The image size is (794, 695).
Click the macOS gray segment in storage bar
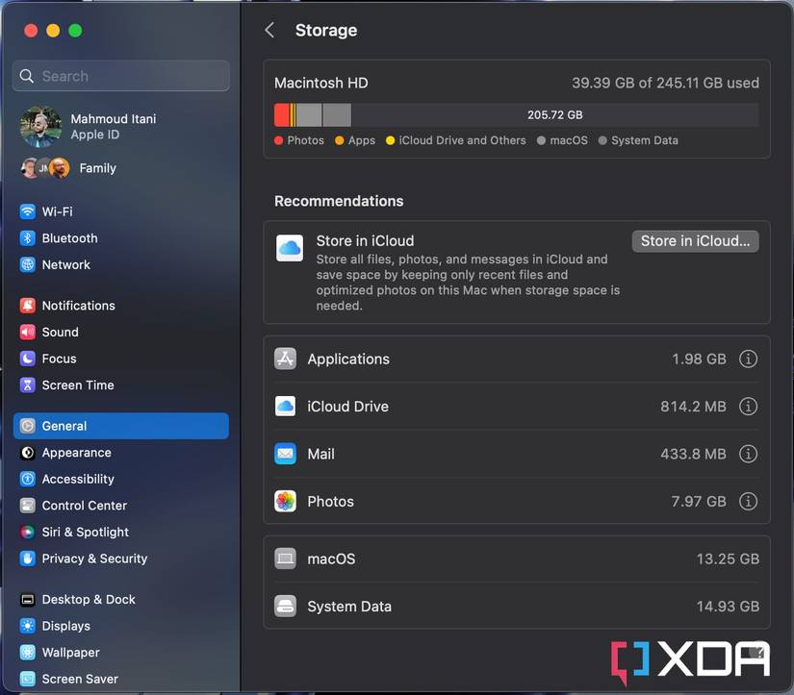309,114
